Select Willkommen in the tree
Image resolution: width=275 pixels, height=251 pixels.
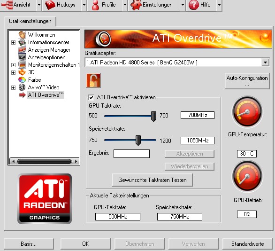click(x=42, y=35)
